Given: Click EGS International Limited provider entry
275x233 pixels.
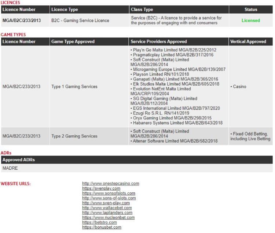Looking at the screenshot, I should click(x=175, y=108).
